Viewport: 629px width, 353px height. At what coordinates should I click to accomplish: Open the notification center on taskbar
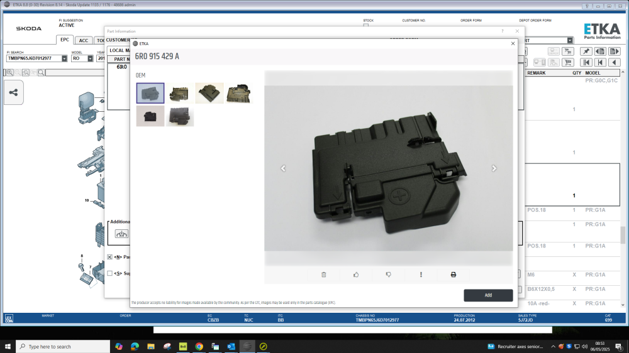619,347
